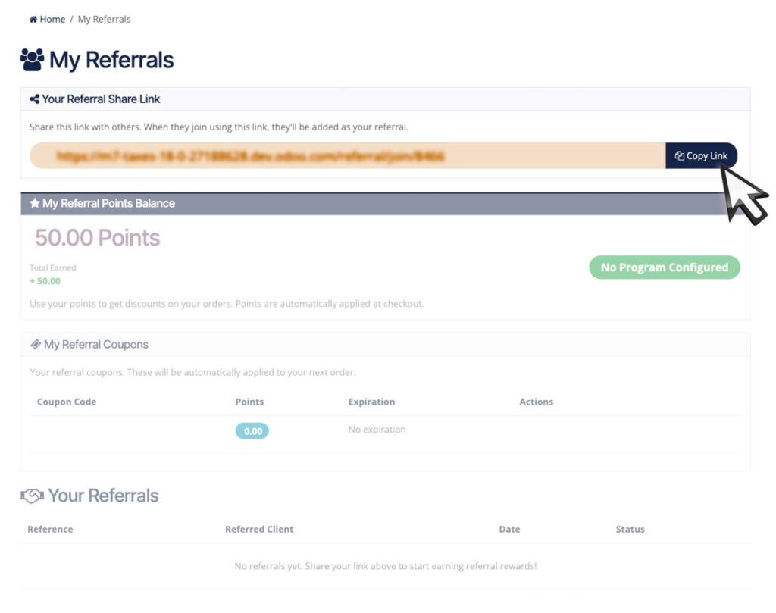Click the 50.00 Points balance text

click(98, 238)
